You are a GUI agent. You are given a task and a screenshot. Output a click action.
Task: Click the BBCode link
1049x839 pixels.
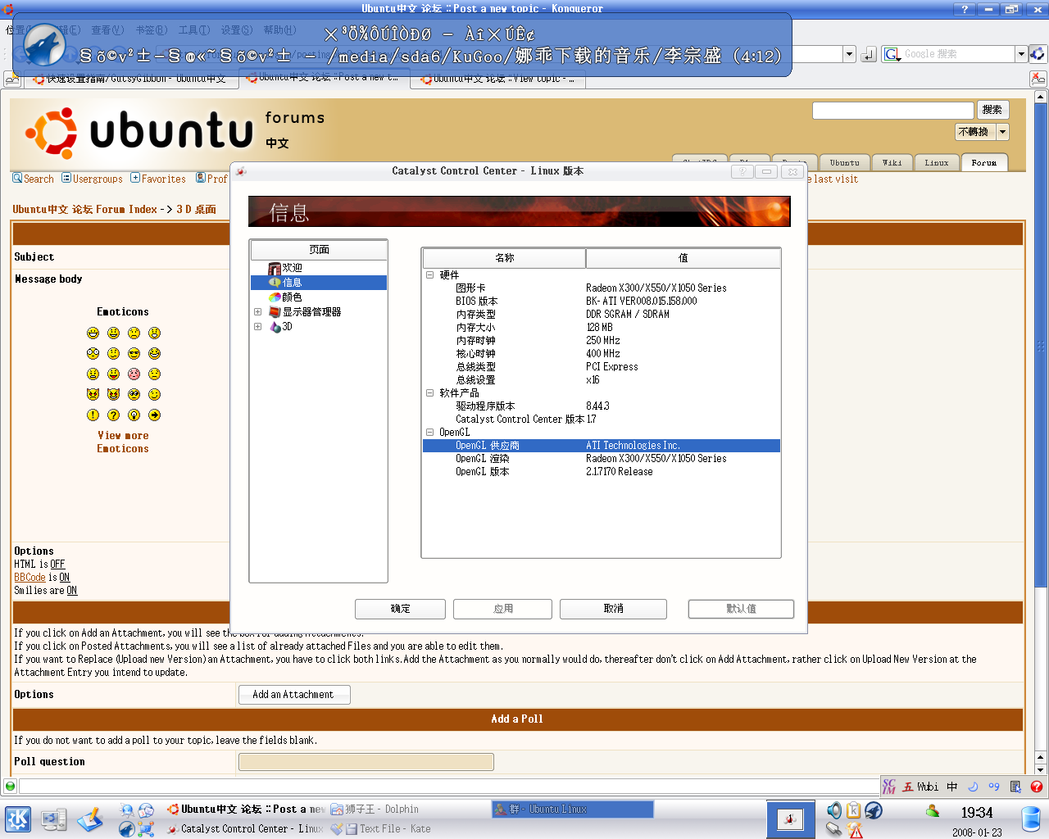tap(30, 578)
